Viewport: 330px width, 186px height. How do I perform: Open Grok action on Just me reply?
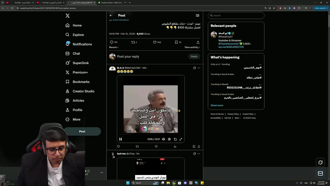[x=194, y=154]
